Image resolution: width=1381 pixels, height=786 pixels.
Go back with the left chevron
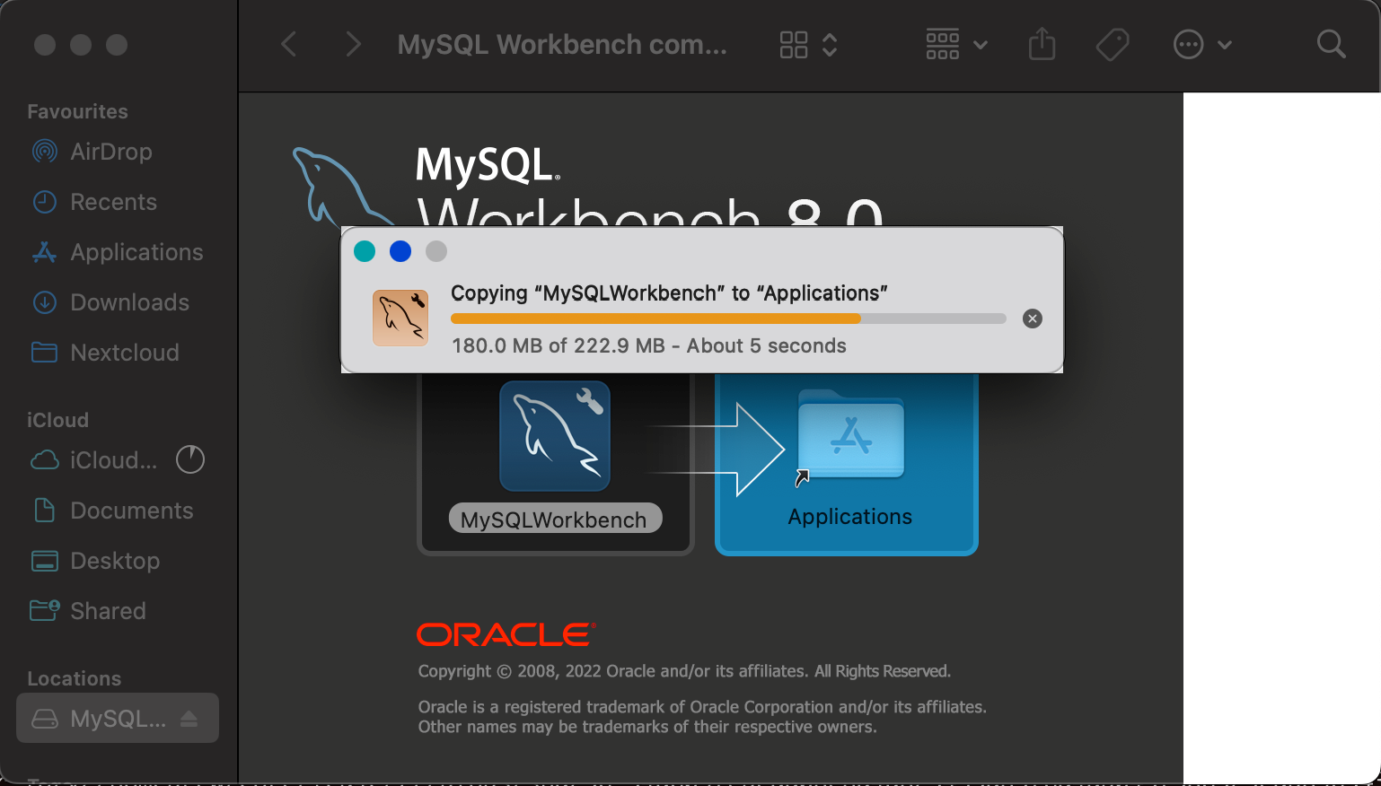(x=289, y=44)
